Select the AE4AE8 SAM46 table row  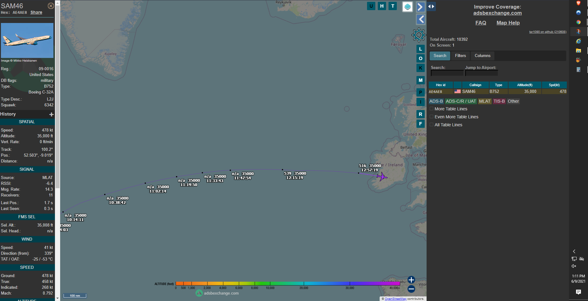(497, 92)
